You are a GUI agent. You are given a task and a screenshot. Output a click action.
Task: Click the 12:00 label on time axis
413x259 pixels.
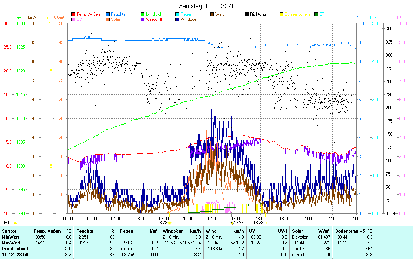pyautogui.click(x=212, y=219)
